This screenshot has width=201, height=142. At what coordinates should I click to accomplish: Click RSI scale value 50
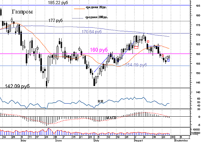[x=198, y=102]
